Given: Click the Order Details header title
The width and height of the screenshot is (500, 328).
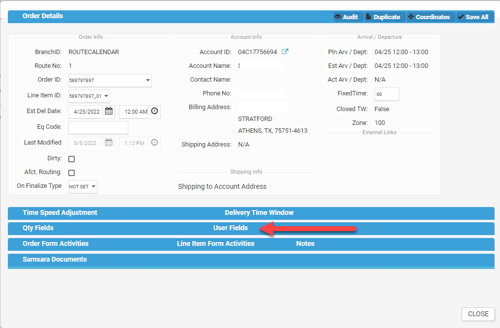Looking at the screenshot, I should [x=43, y=16].
